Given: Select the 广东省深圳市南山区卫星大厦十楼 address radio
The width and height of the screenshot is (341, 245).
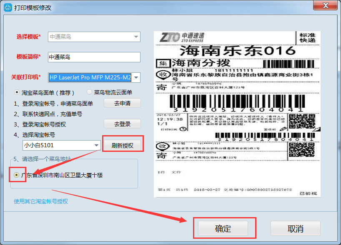Looking at the screenshot, I should click(16, 175).
